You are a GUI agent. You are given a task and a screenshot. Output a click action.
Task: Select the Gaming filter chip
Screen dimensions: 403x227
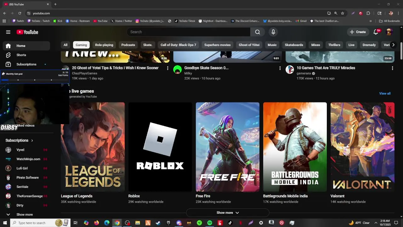81,45
